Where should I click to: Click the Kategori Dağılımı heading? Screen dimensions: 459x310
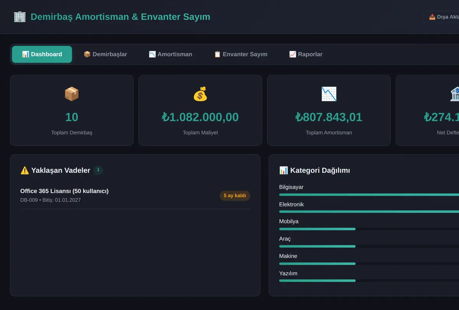click(x=320, y=170)
